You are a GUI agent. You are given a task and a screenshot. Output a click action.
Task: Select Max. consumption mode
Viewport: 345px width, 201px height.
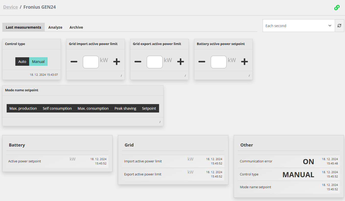93,108
